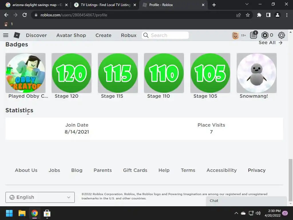Open the volume control in system tray
The height and width of the screenshot is (220, 293).
tap(258, 213)
